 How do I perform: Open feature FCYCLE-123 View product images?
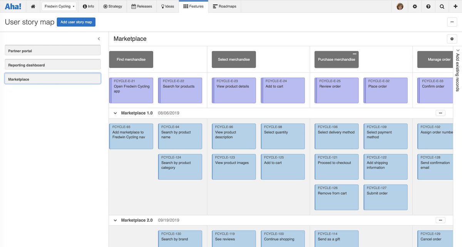coord(234,167)
